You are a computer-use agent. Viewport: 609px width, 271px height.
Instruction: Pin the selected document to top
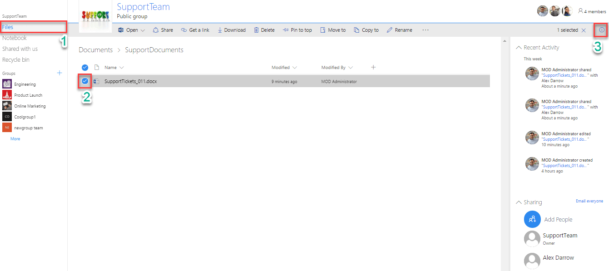(285, 30)
